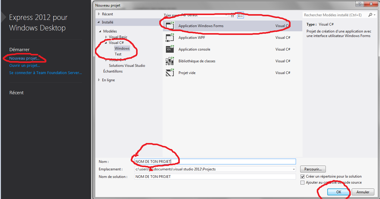Screen dimensions: 380x199
Task: Click the Bibliothèque de classes template icon
Action: [x=170, y=61]
